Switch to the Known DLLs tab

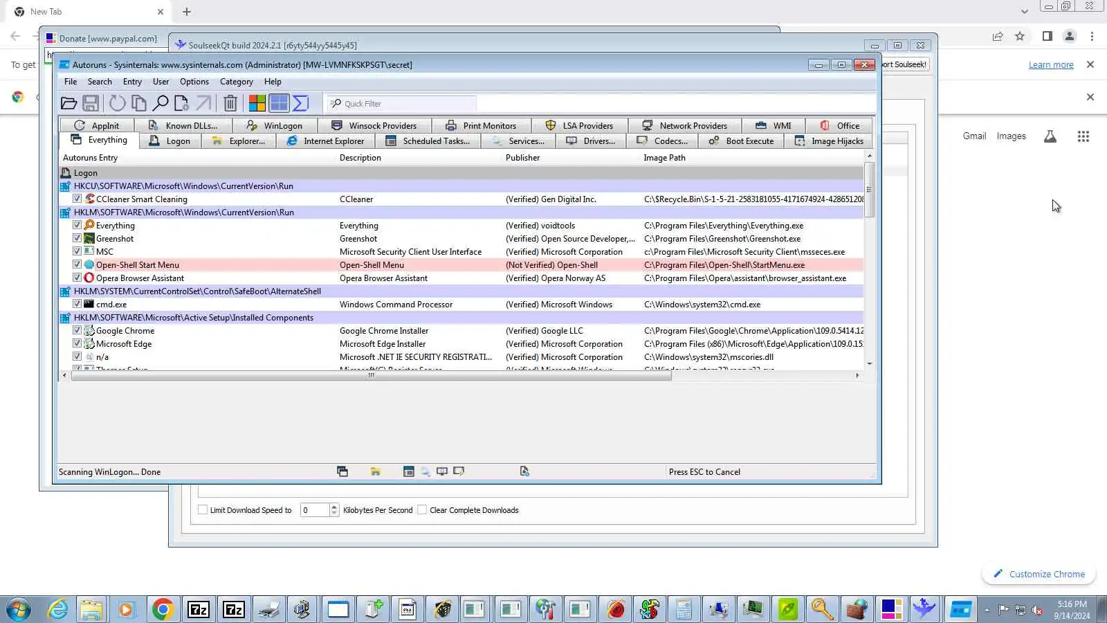click(x=183, y=126)
